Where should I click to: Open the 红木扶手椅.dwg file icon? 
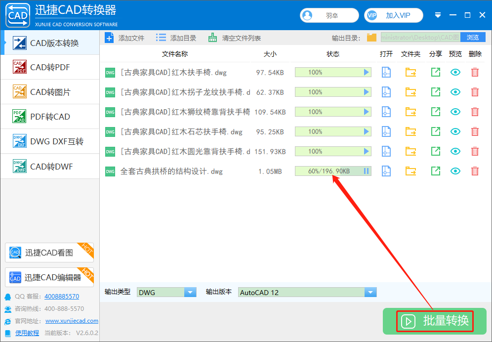click(386, 72)
